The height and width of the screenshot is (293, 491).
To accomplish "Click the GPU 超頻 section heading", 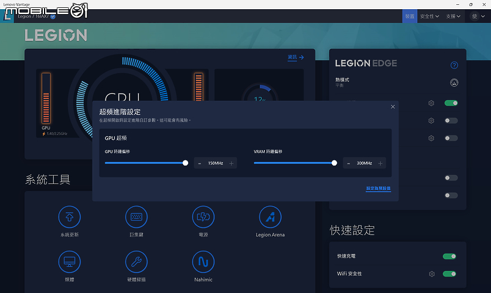I will pyautogui.click(x=115, y=138).
